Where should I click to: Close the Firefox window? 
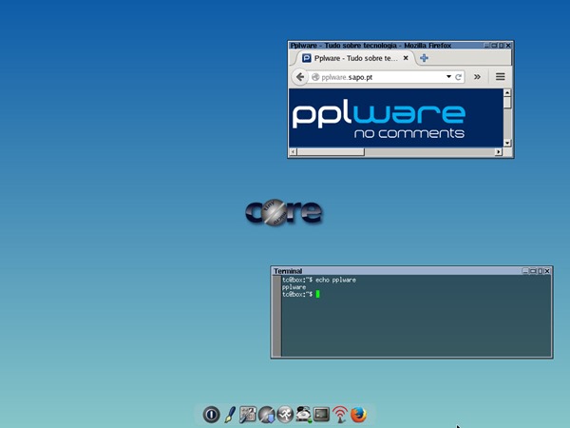508,46
